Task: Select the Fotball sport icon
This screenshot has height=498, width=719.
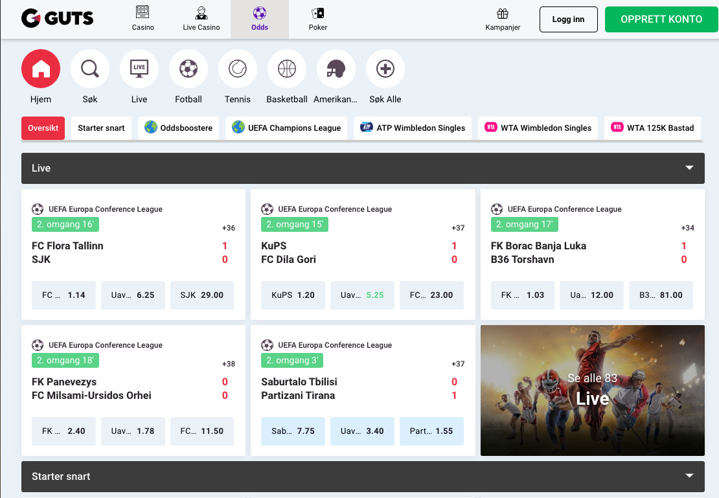Action: coord(188,69)
